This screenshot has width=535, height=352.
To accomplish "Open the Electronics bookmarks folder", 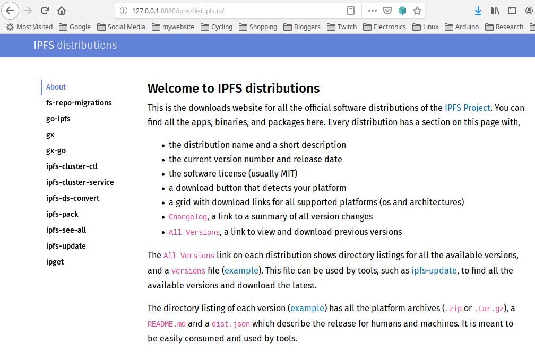I will tap(384, 27).
